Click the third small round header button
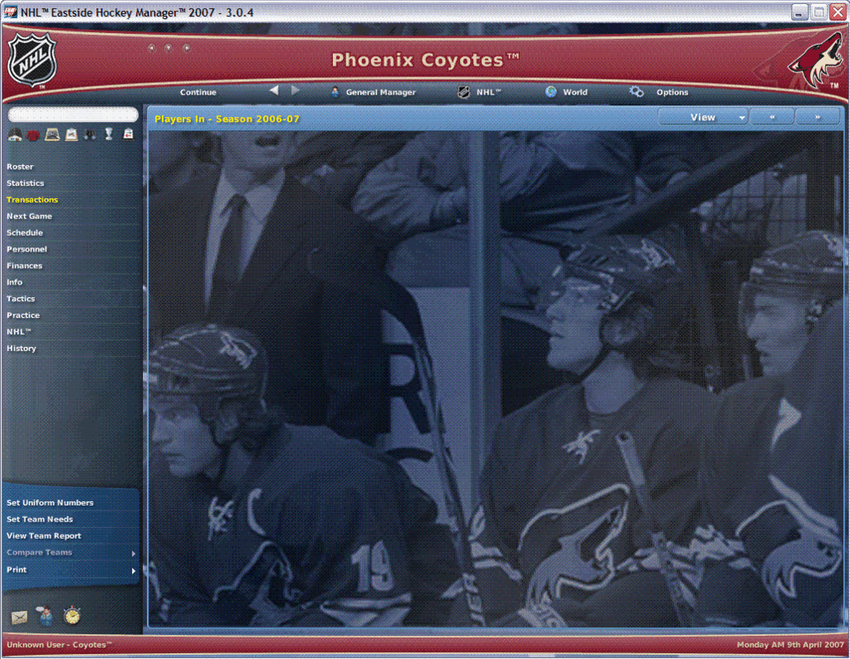The height and width of the screenshot is (659, 850). [187, 48]
